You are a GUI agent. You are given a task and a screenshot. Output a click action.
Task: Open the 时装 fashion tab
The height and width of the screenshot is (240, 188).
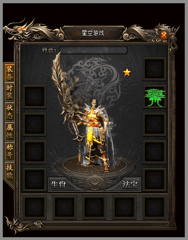pos(9,92)
